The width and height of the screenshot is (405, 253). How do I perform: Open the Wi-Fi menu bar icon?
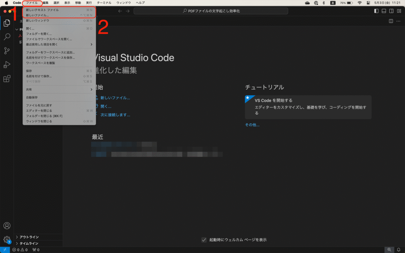tap(360, 3)
